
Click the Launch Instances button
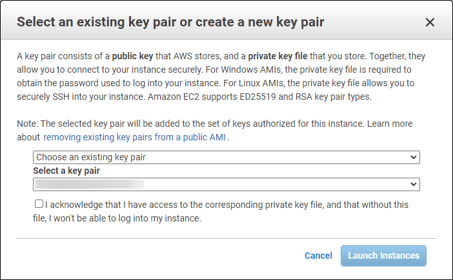click(x=383, y=256)
